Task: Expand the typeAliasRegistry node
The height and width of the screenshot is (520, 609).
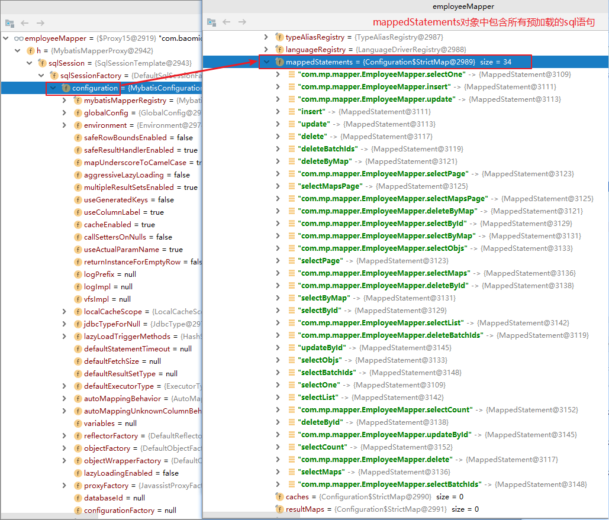Action: click(x=266, y=37)
